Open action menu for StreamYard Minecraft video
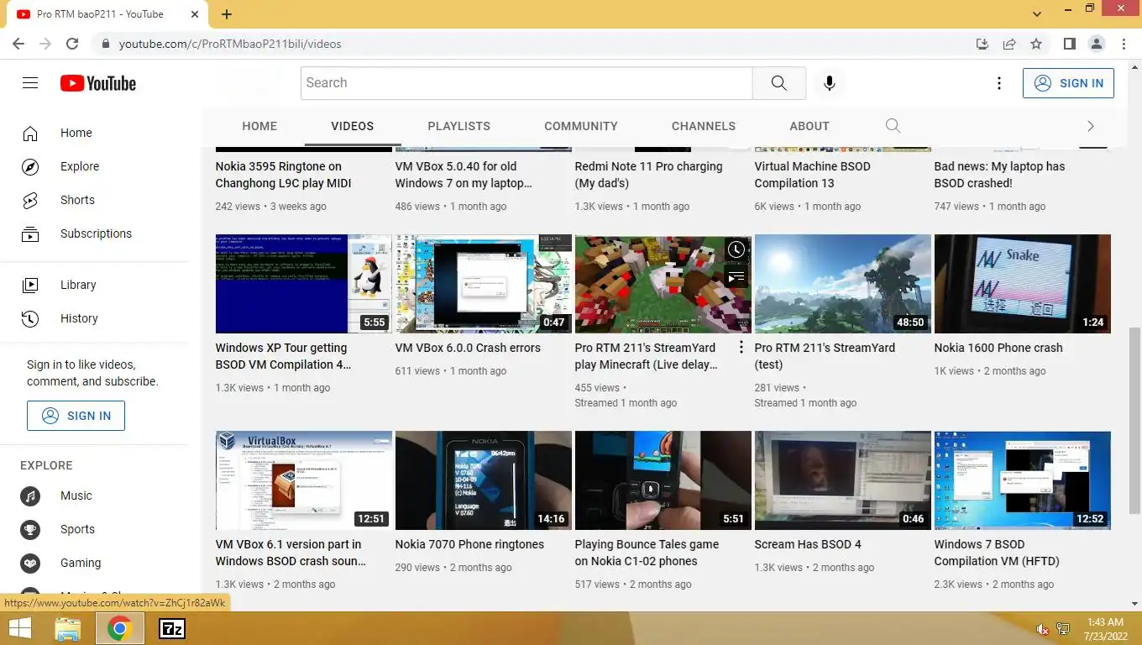The width and height of the screenshot is (1142, 645). point(741,348)
